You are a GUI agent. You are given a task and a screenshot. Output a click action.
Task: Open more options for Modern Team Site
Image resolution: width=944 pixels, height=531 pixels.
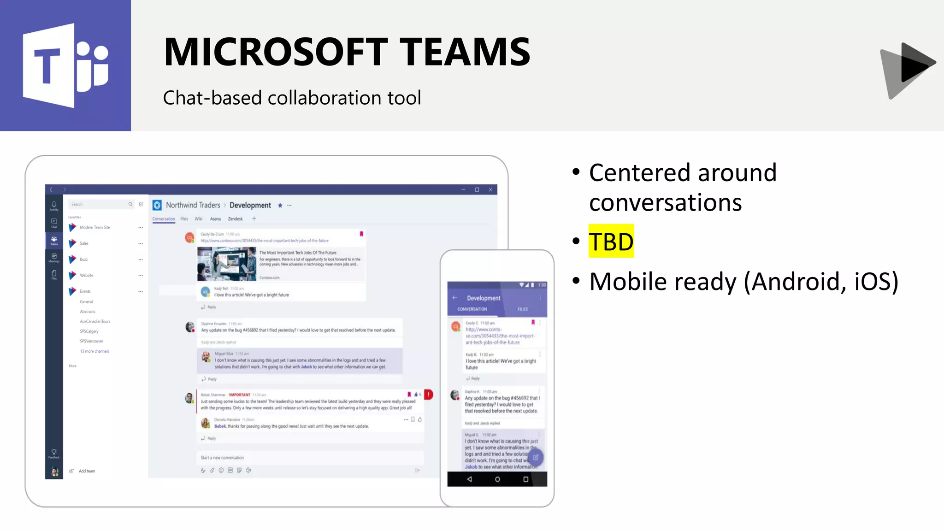point(141,228)
